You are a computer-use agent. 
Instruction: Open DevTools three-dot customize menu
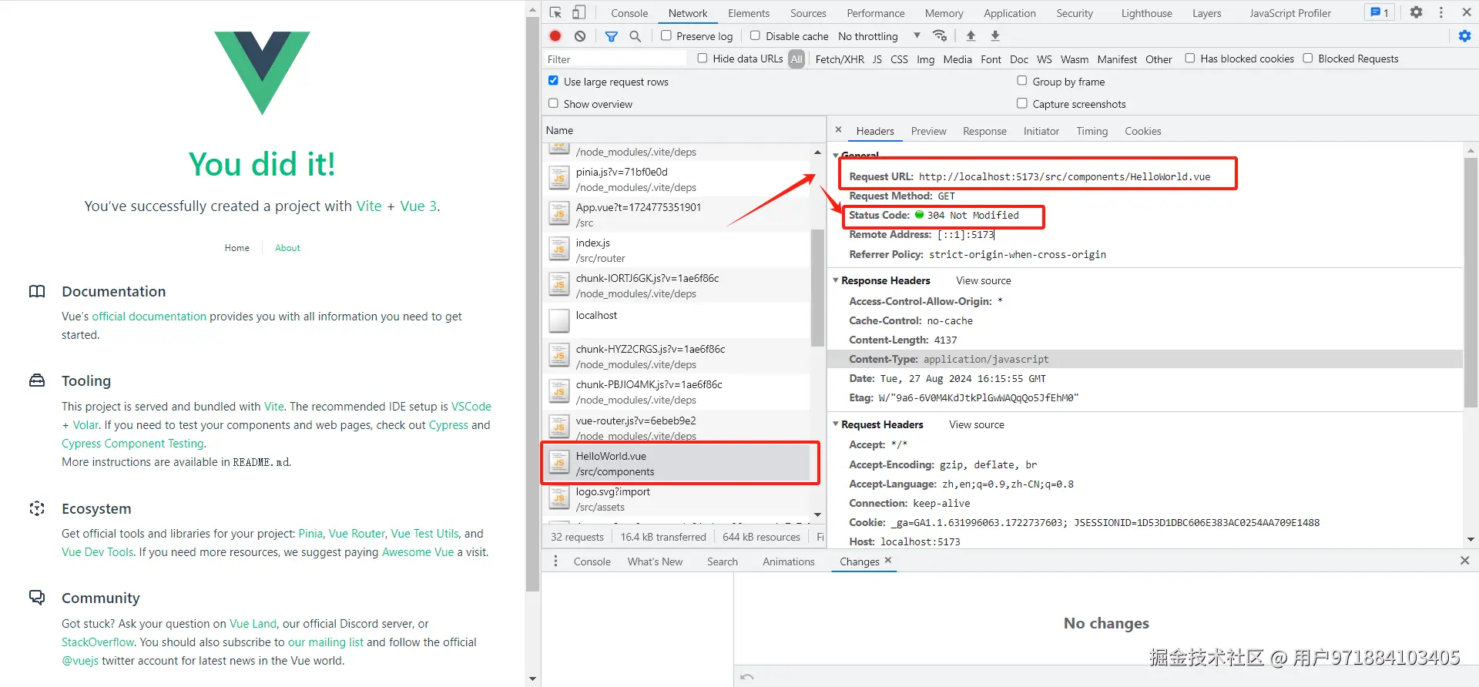(x=1440, y=12)
